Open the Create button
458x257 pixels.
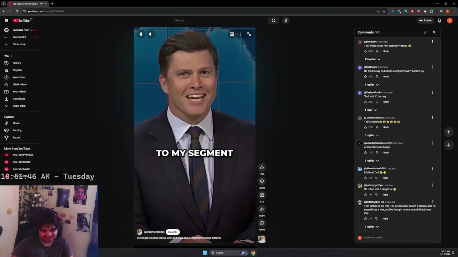(425, 20)
